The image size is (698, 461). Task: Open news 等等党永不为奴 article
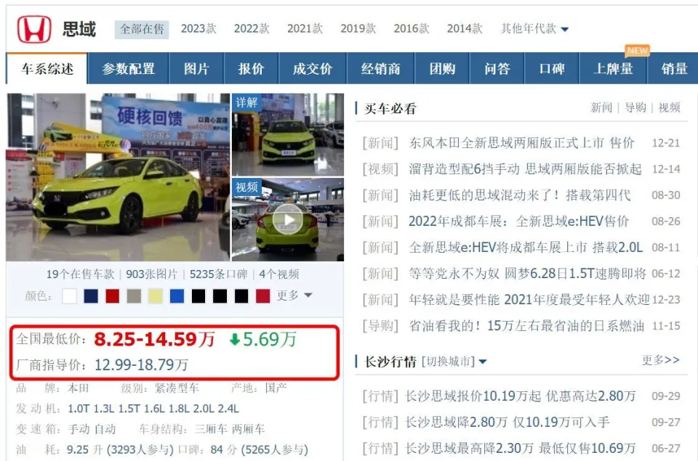pos(528,274)
